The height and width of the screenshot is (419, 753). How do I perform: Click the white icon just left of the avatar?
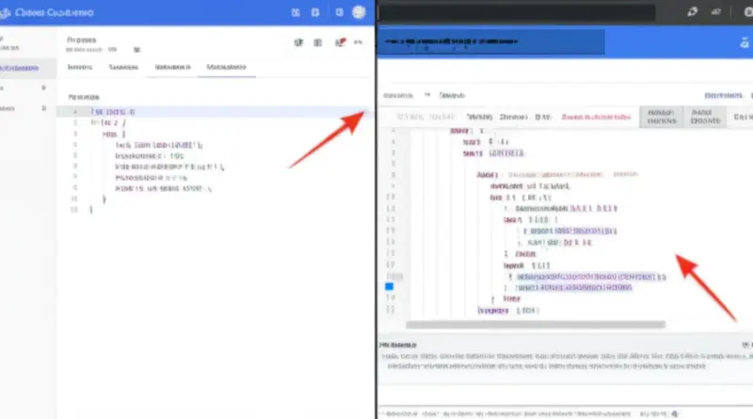(339, 12)
